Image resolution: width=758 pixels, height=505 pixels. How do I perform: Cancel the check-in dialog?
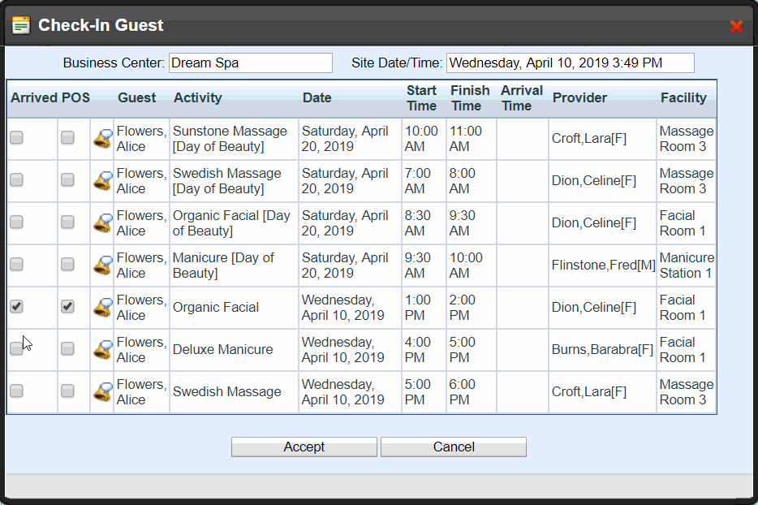point(454,447)
